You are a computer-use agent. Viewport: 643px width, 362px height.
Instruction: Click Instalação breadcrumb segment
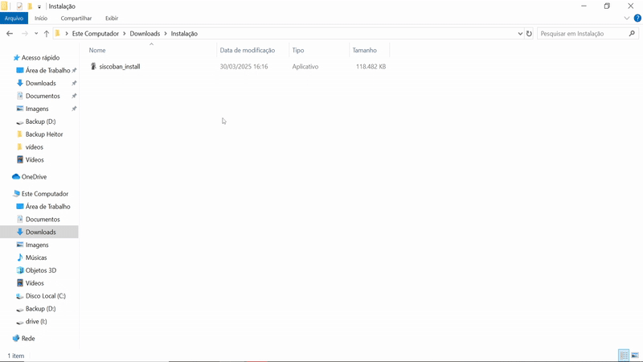coord(184,34)
